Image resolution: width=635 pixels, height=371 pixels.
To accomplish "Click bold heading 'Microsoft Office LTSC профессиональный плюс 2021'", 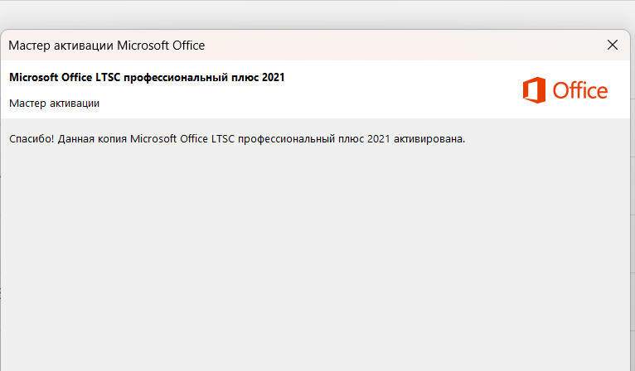I will coord(147,77).
